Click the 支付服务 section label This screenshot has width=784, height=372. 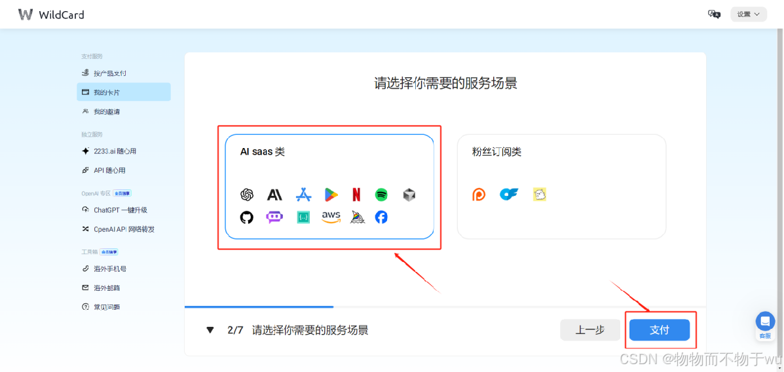coord(92,56)
